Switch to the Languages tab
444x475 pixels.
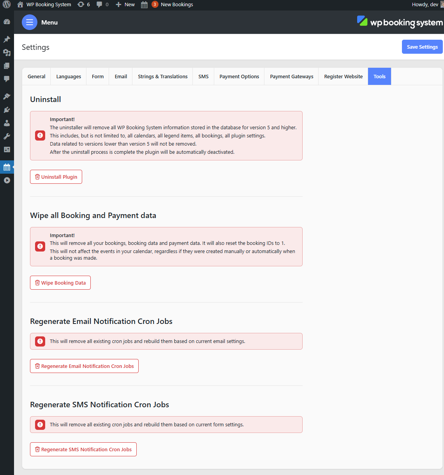(x=69, y=77)
